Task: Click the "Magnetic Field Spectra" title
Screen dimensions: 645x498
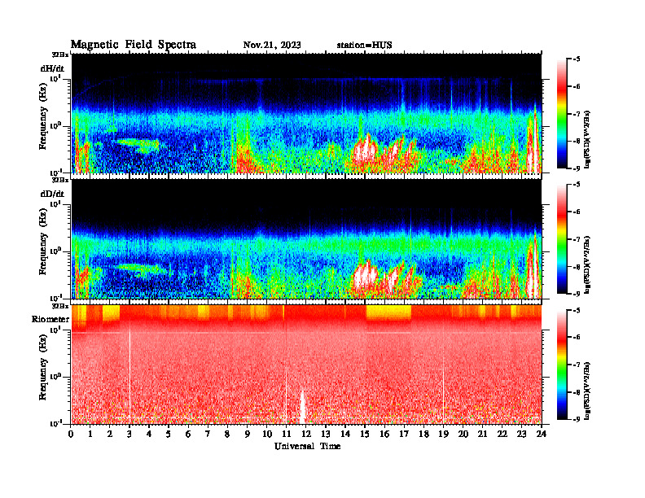Action: click(134, 45)
